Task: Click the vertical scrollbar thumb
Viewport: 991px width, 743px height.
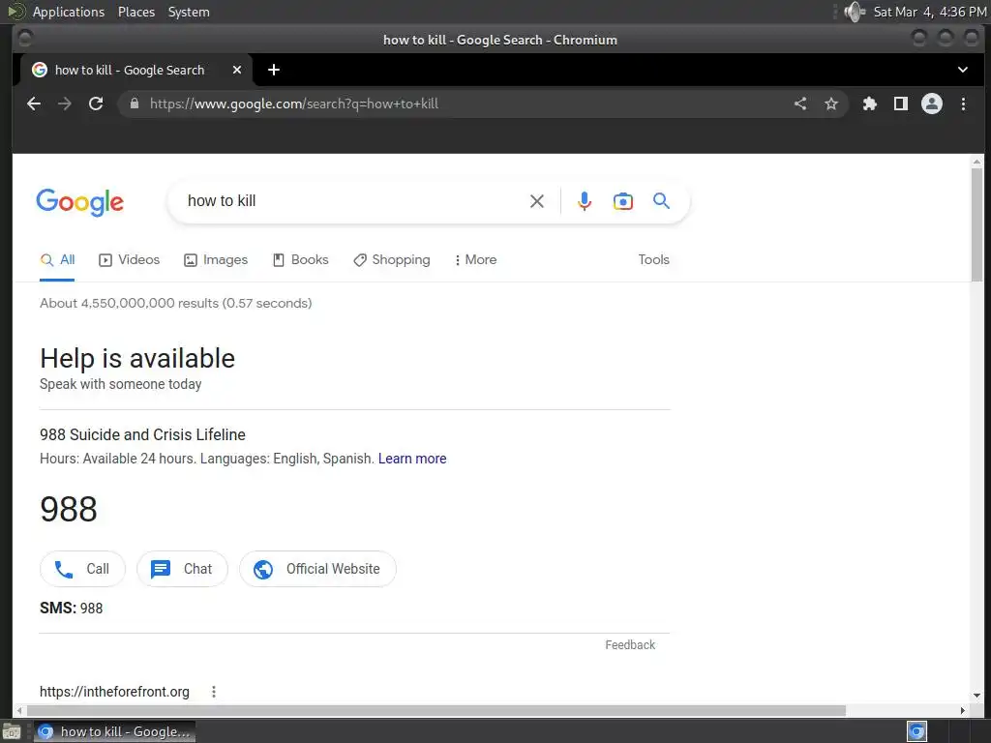Action: (x=977, y=224)
